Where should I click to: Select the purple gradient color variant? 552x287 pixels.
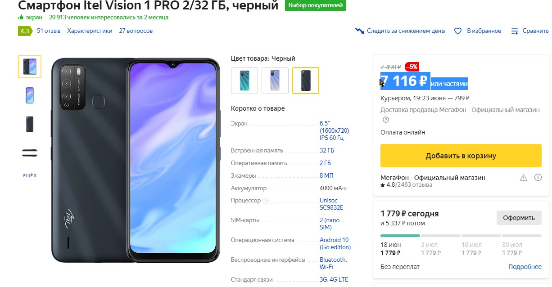click(275, 81)
